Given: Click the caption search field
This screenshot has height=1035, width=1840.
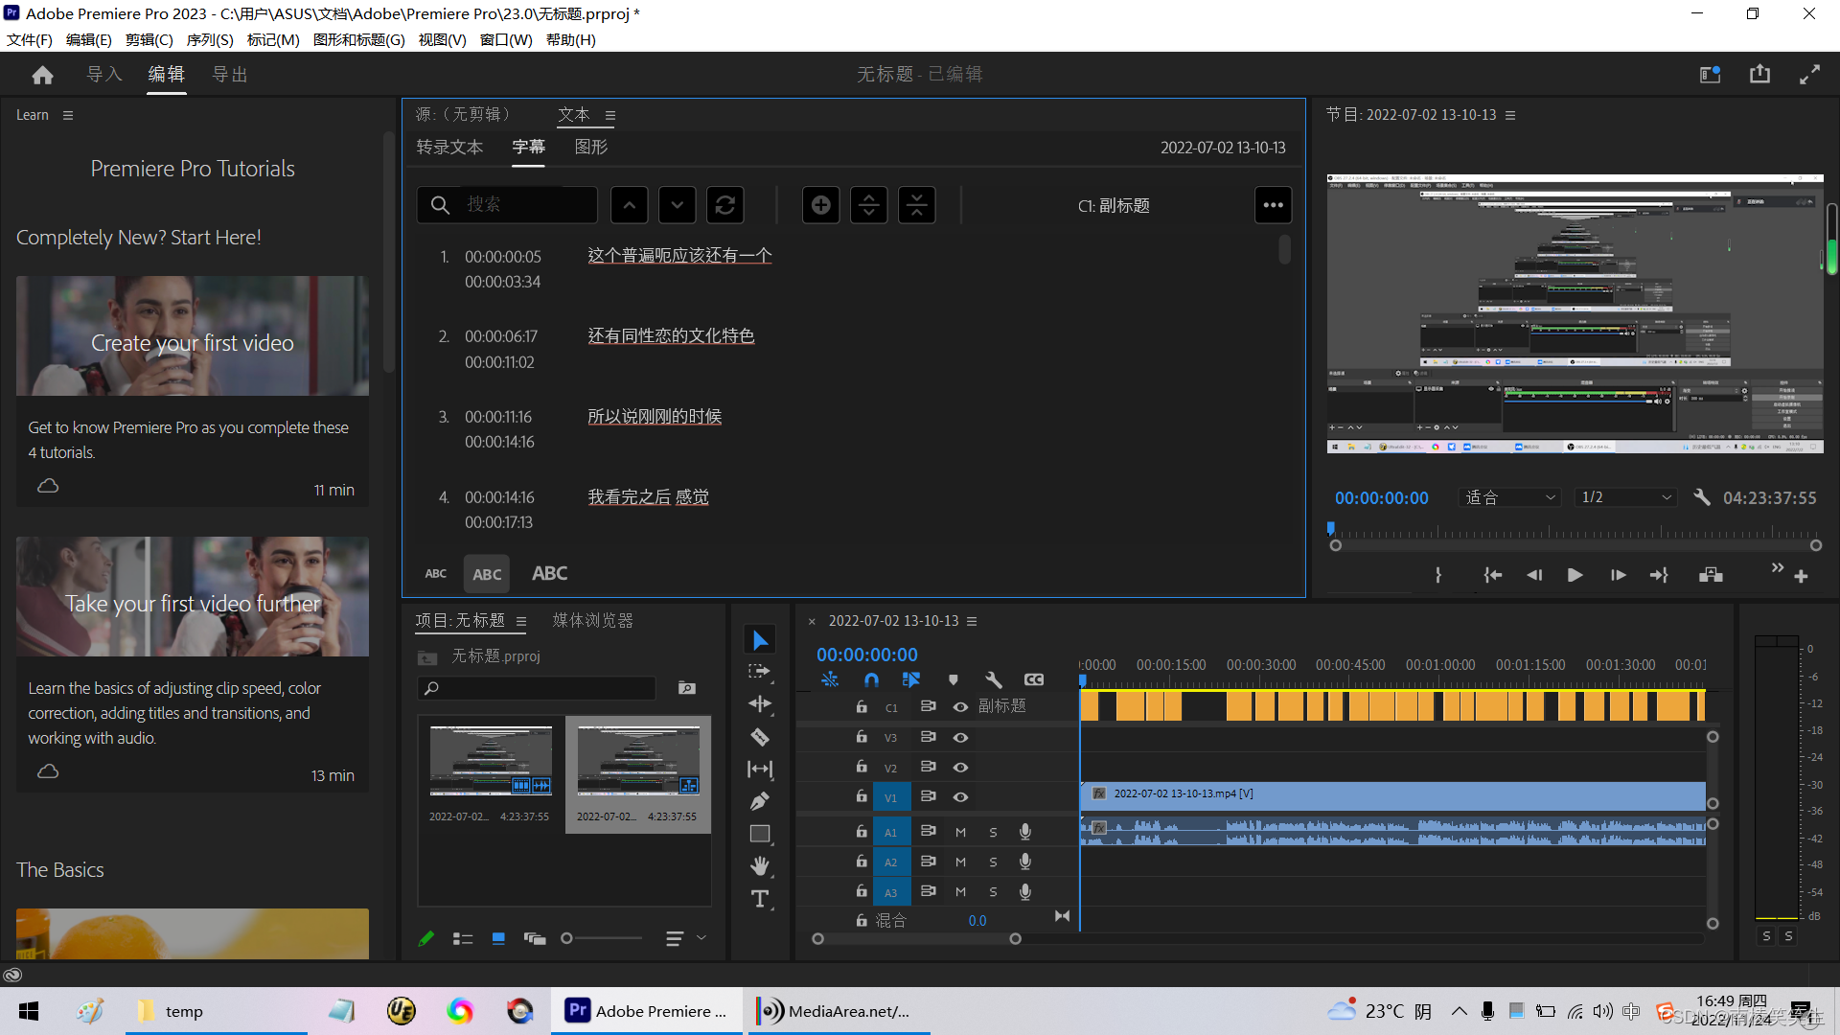Looking at the screenshot, I should tap(507, 205).
